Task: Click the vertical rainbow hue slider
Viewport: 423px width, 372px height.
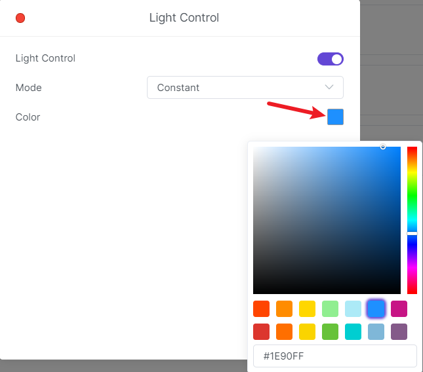Action: [412, 220]
